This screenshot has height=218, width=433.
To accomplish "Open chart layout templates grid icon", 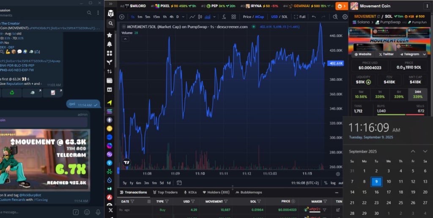I will point(233,17).
